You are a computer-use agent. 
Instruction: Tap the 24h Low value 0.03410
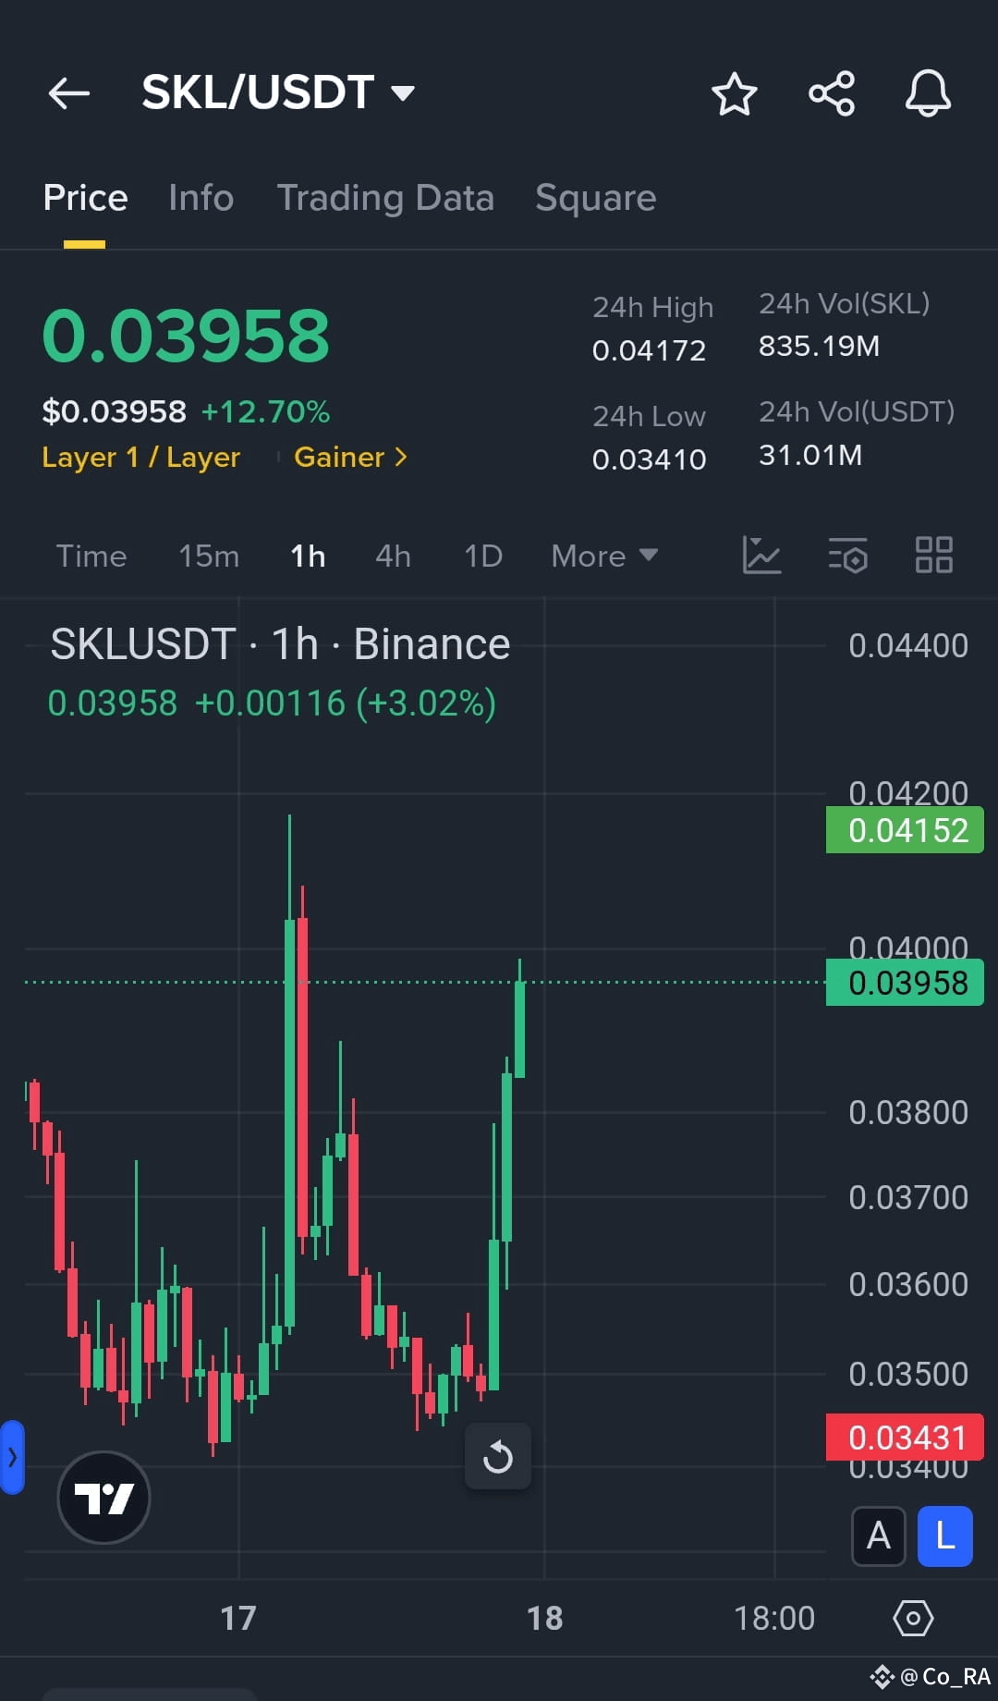[649, 459]
